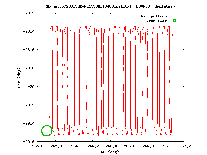Screen dimensions: 207x155
Task: Click the 'Scan pattern' legend label
Action: [x=153, y=16]
